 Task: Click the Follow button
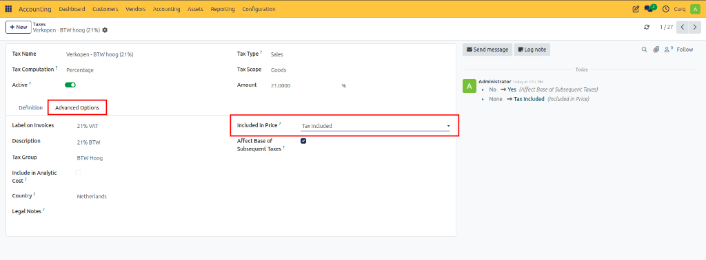[x=685, y=50]
